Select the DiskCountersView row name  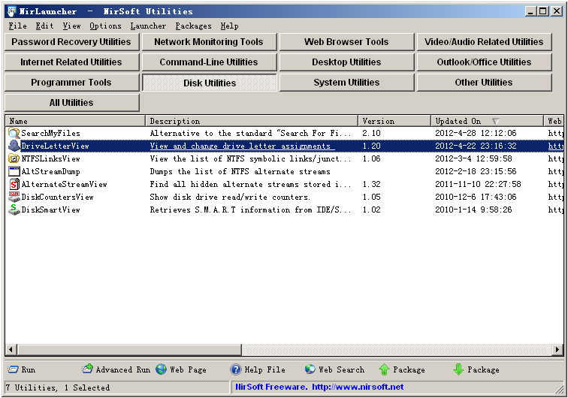tap(58, 197)
